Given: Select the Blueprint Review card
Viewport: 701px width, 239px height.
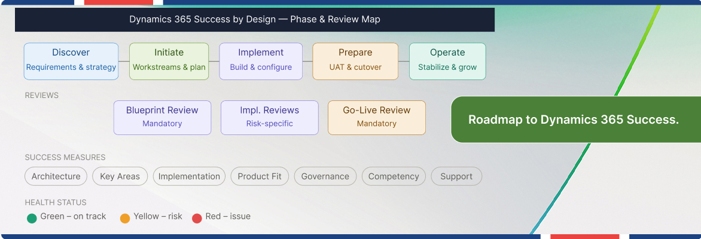Looking at the screenshot, I should coord(162,118).
